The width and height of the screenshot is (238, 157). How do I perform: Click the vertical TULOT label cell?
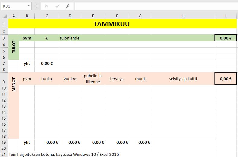tap(14, 47)
